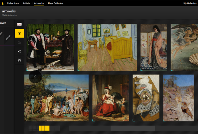Screen dimensions: 198x134
Task: Click the Google +1 button
Action: [x=19, y=24]
